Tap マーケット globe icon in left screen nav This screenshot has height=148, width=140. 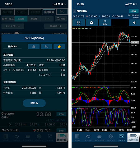pyautogui.click(x=39, y=138)
